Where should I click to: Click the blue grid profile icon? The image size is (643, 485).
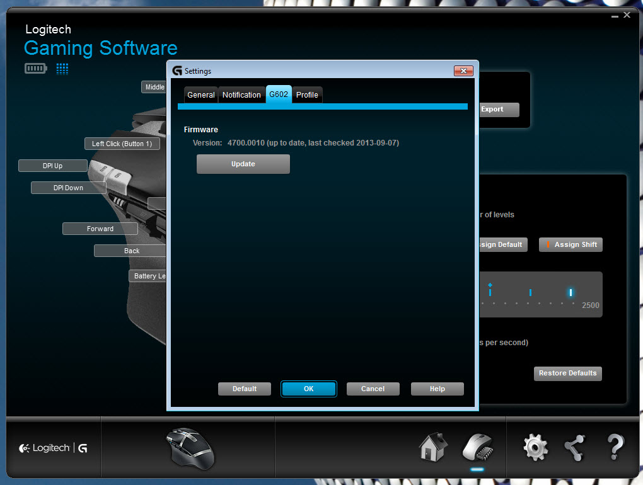pyautogui.click(x=62, y=69)
